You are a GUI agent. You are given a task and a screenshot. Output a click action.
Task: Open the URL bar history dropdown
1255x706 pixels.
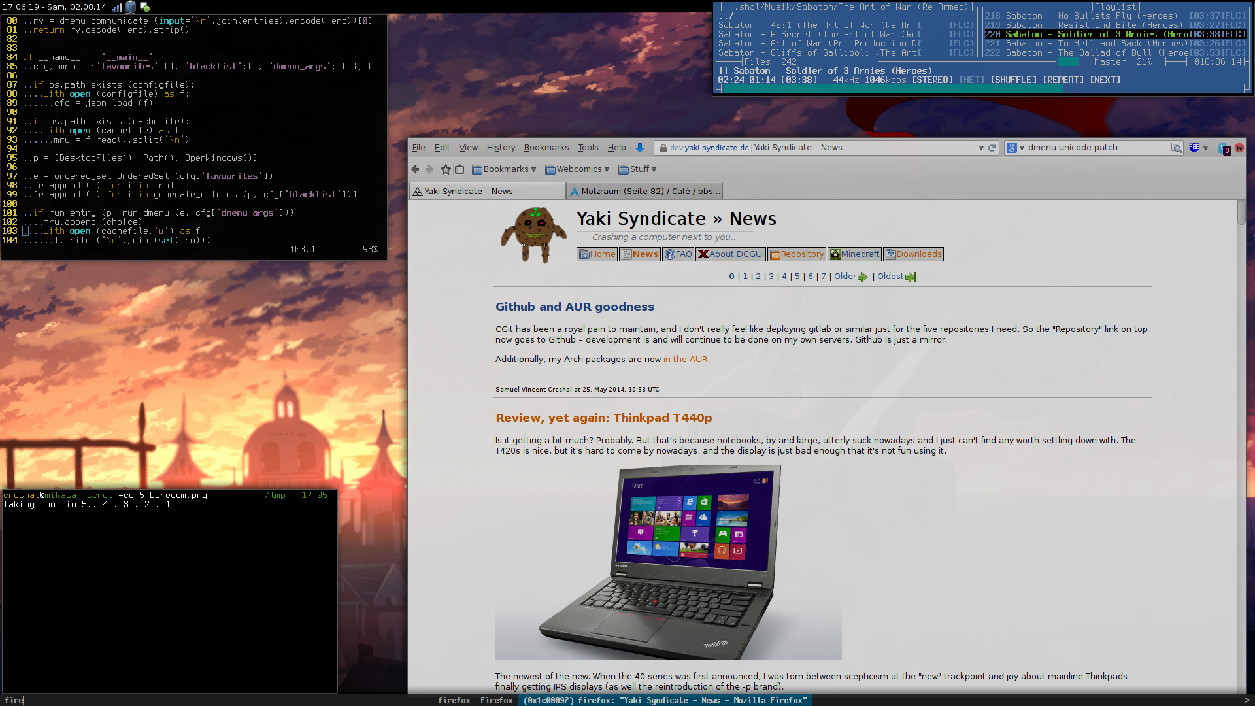pos(981,148)
